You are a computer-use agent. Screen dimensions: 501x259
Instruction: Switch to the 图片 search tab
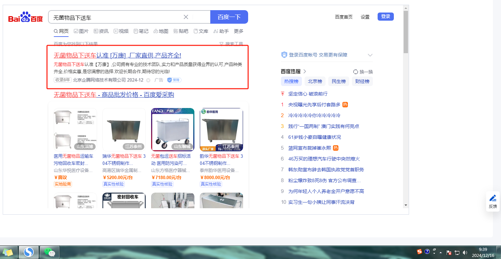tap(81, 31)
